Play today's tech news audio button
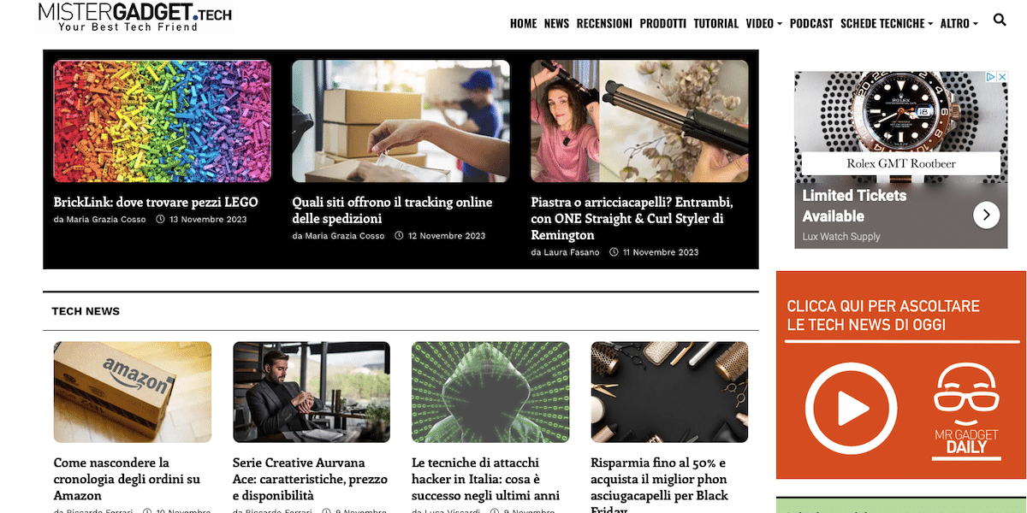This screenshot has width=1027, height=513. tap(849, 409)
